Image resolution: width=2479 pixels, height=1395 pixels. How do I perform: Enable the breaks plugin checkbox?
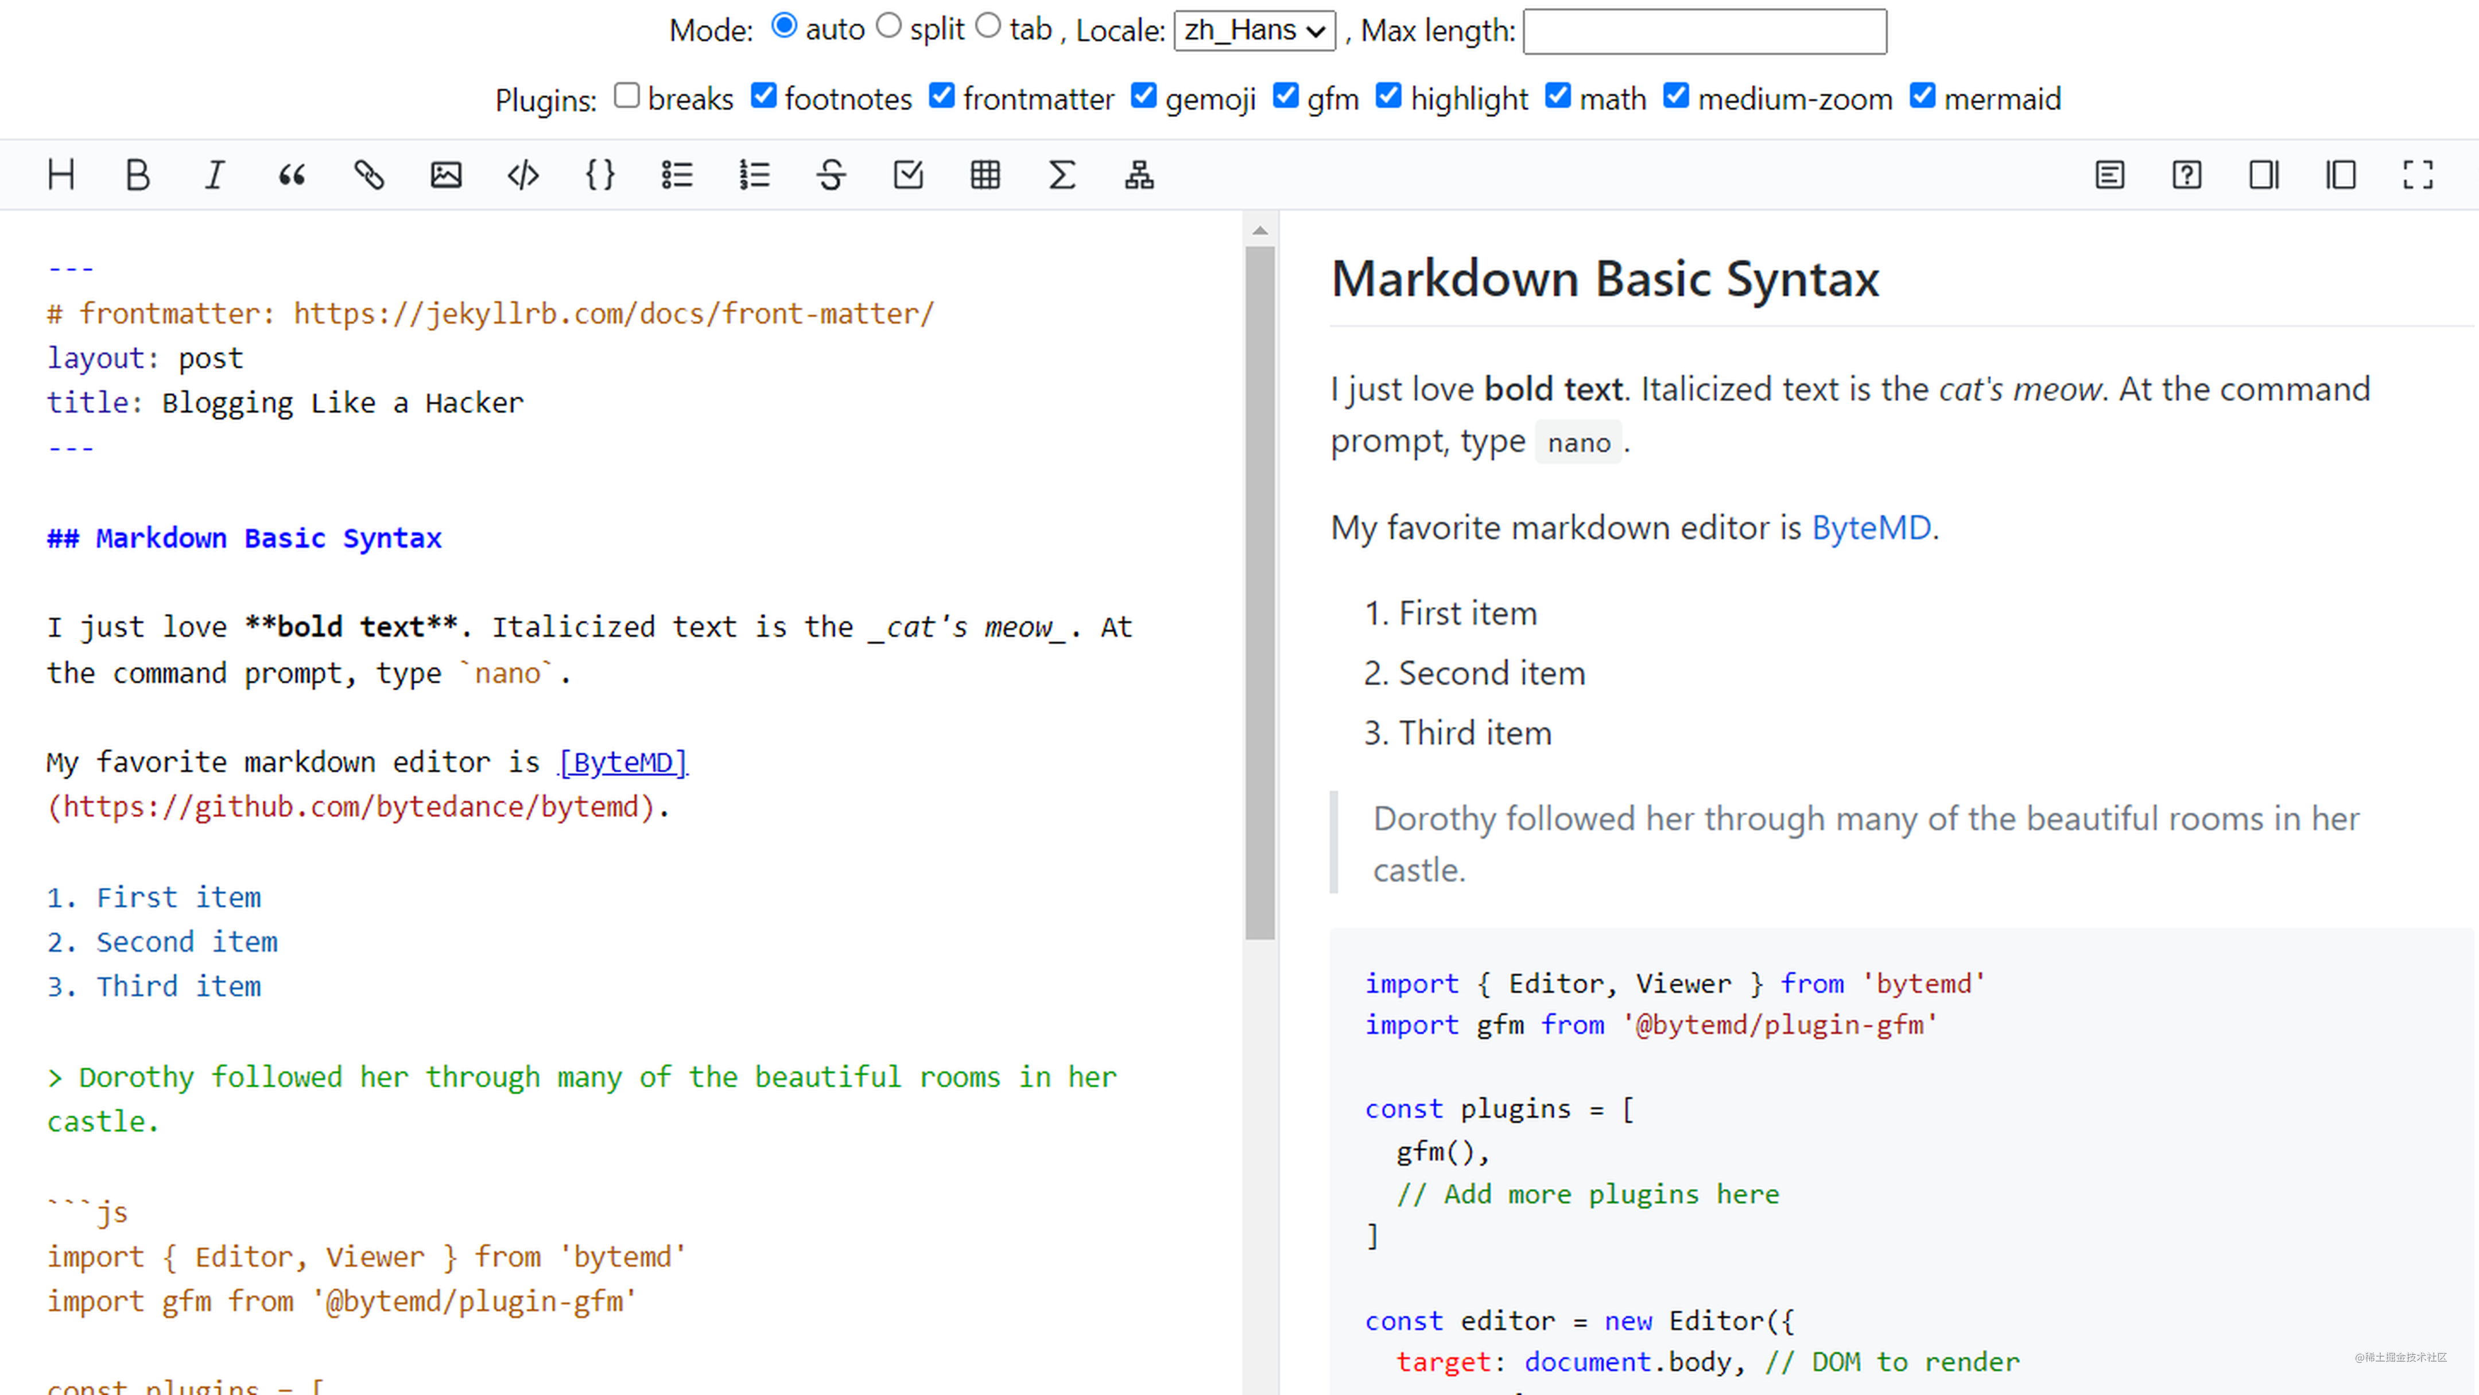[626, 95]
